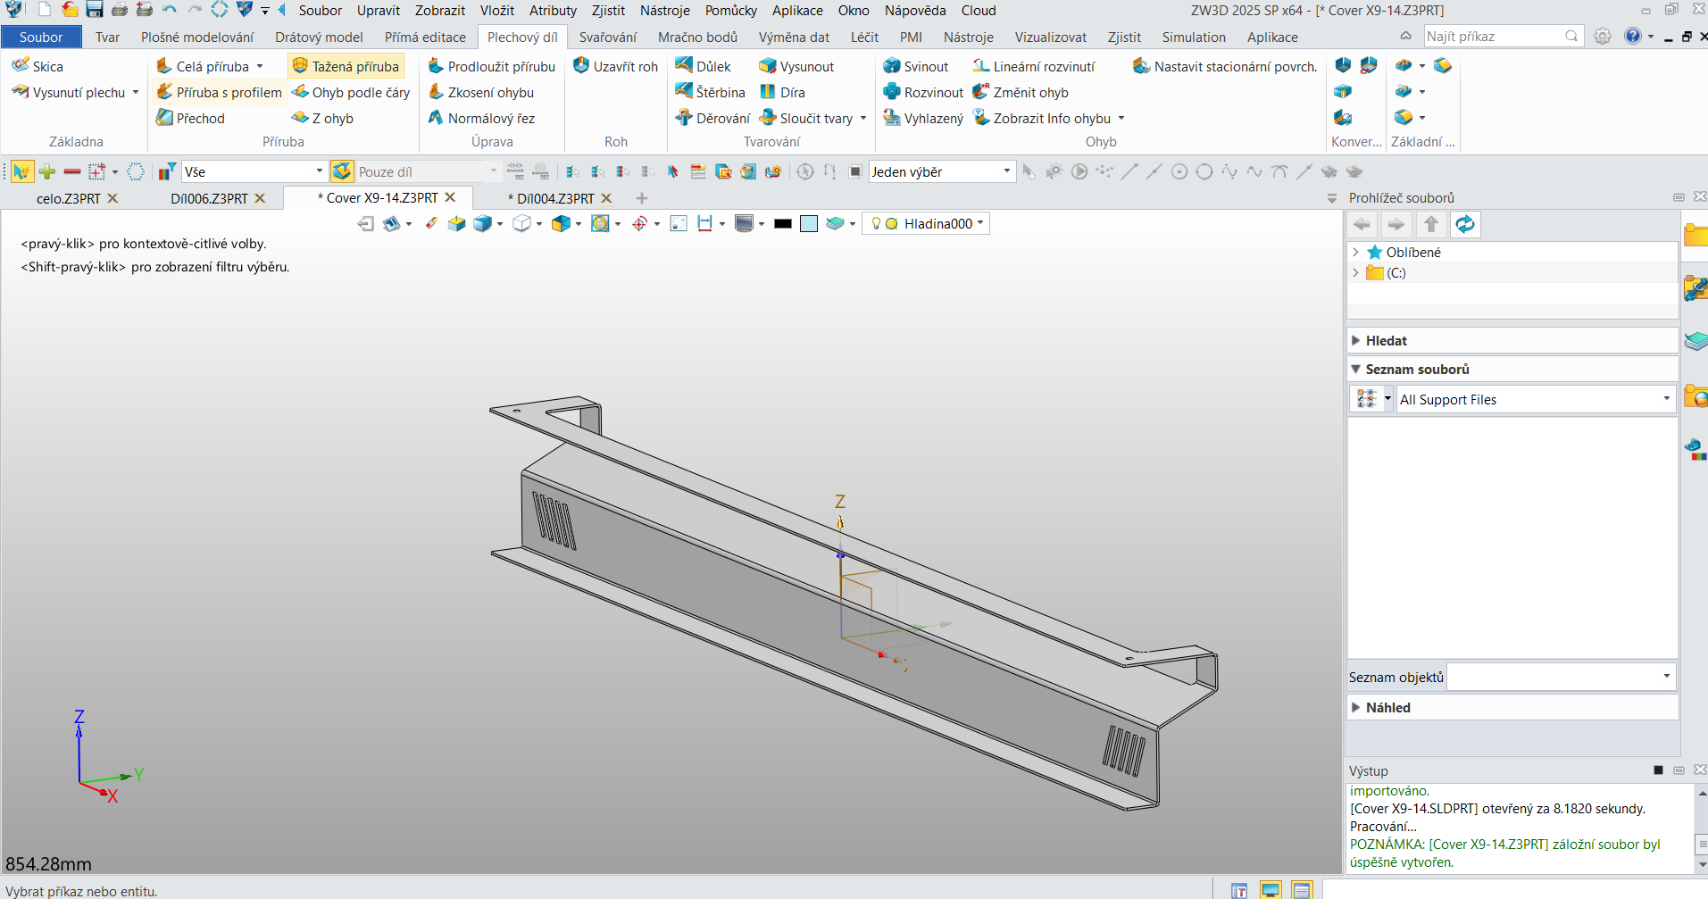This screenshot has height=899, width=1708.
Task: Click the Zkosení ohybu tool
Action: [x=481, y=92]
